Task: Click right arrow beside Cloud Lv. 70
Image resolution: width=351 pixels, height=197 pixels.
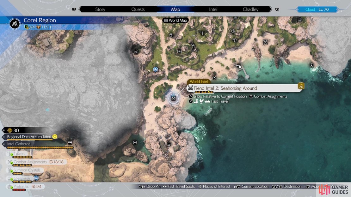Action: [x=338, y=9]
